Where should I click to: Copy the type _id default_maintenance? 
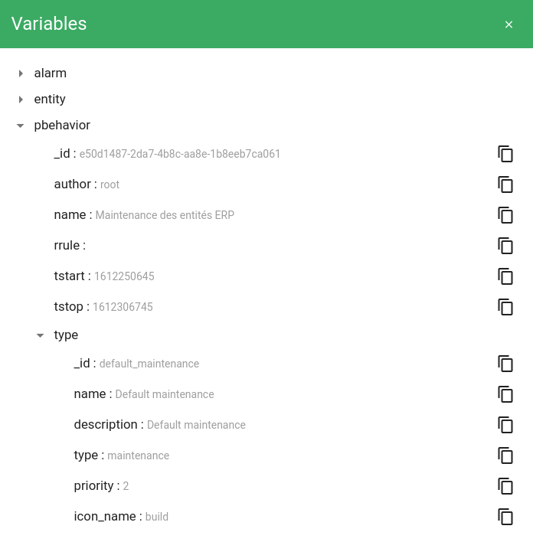pos(505,364)
